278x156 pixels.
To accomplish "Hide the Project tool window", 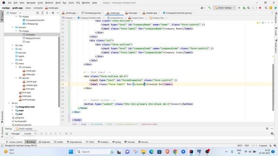I will click(58, 13).
